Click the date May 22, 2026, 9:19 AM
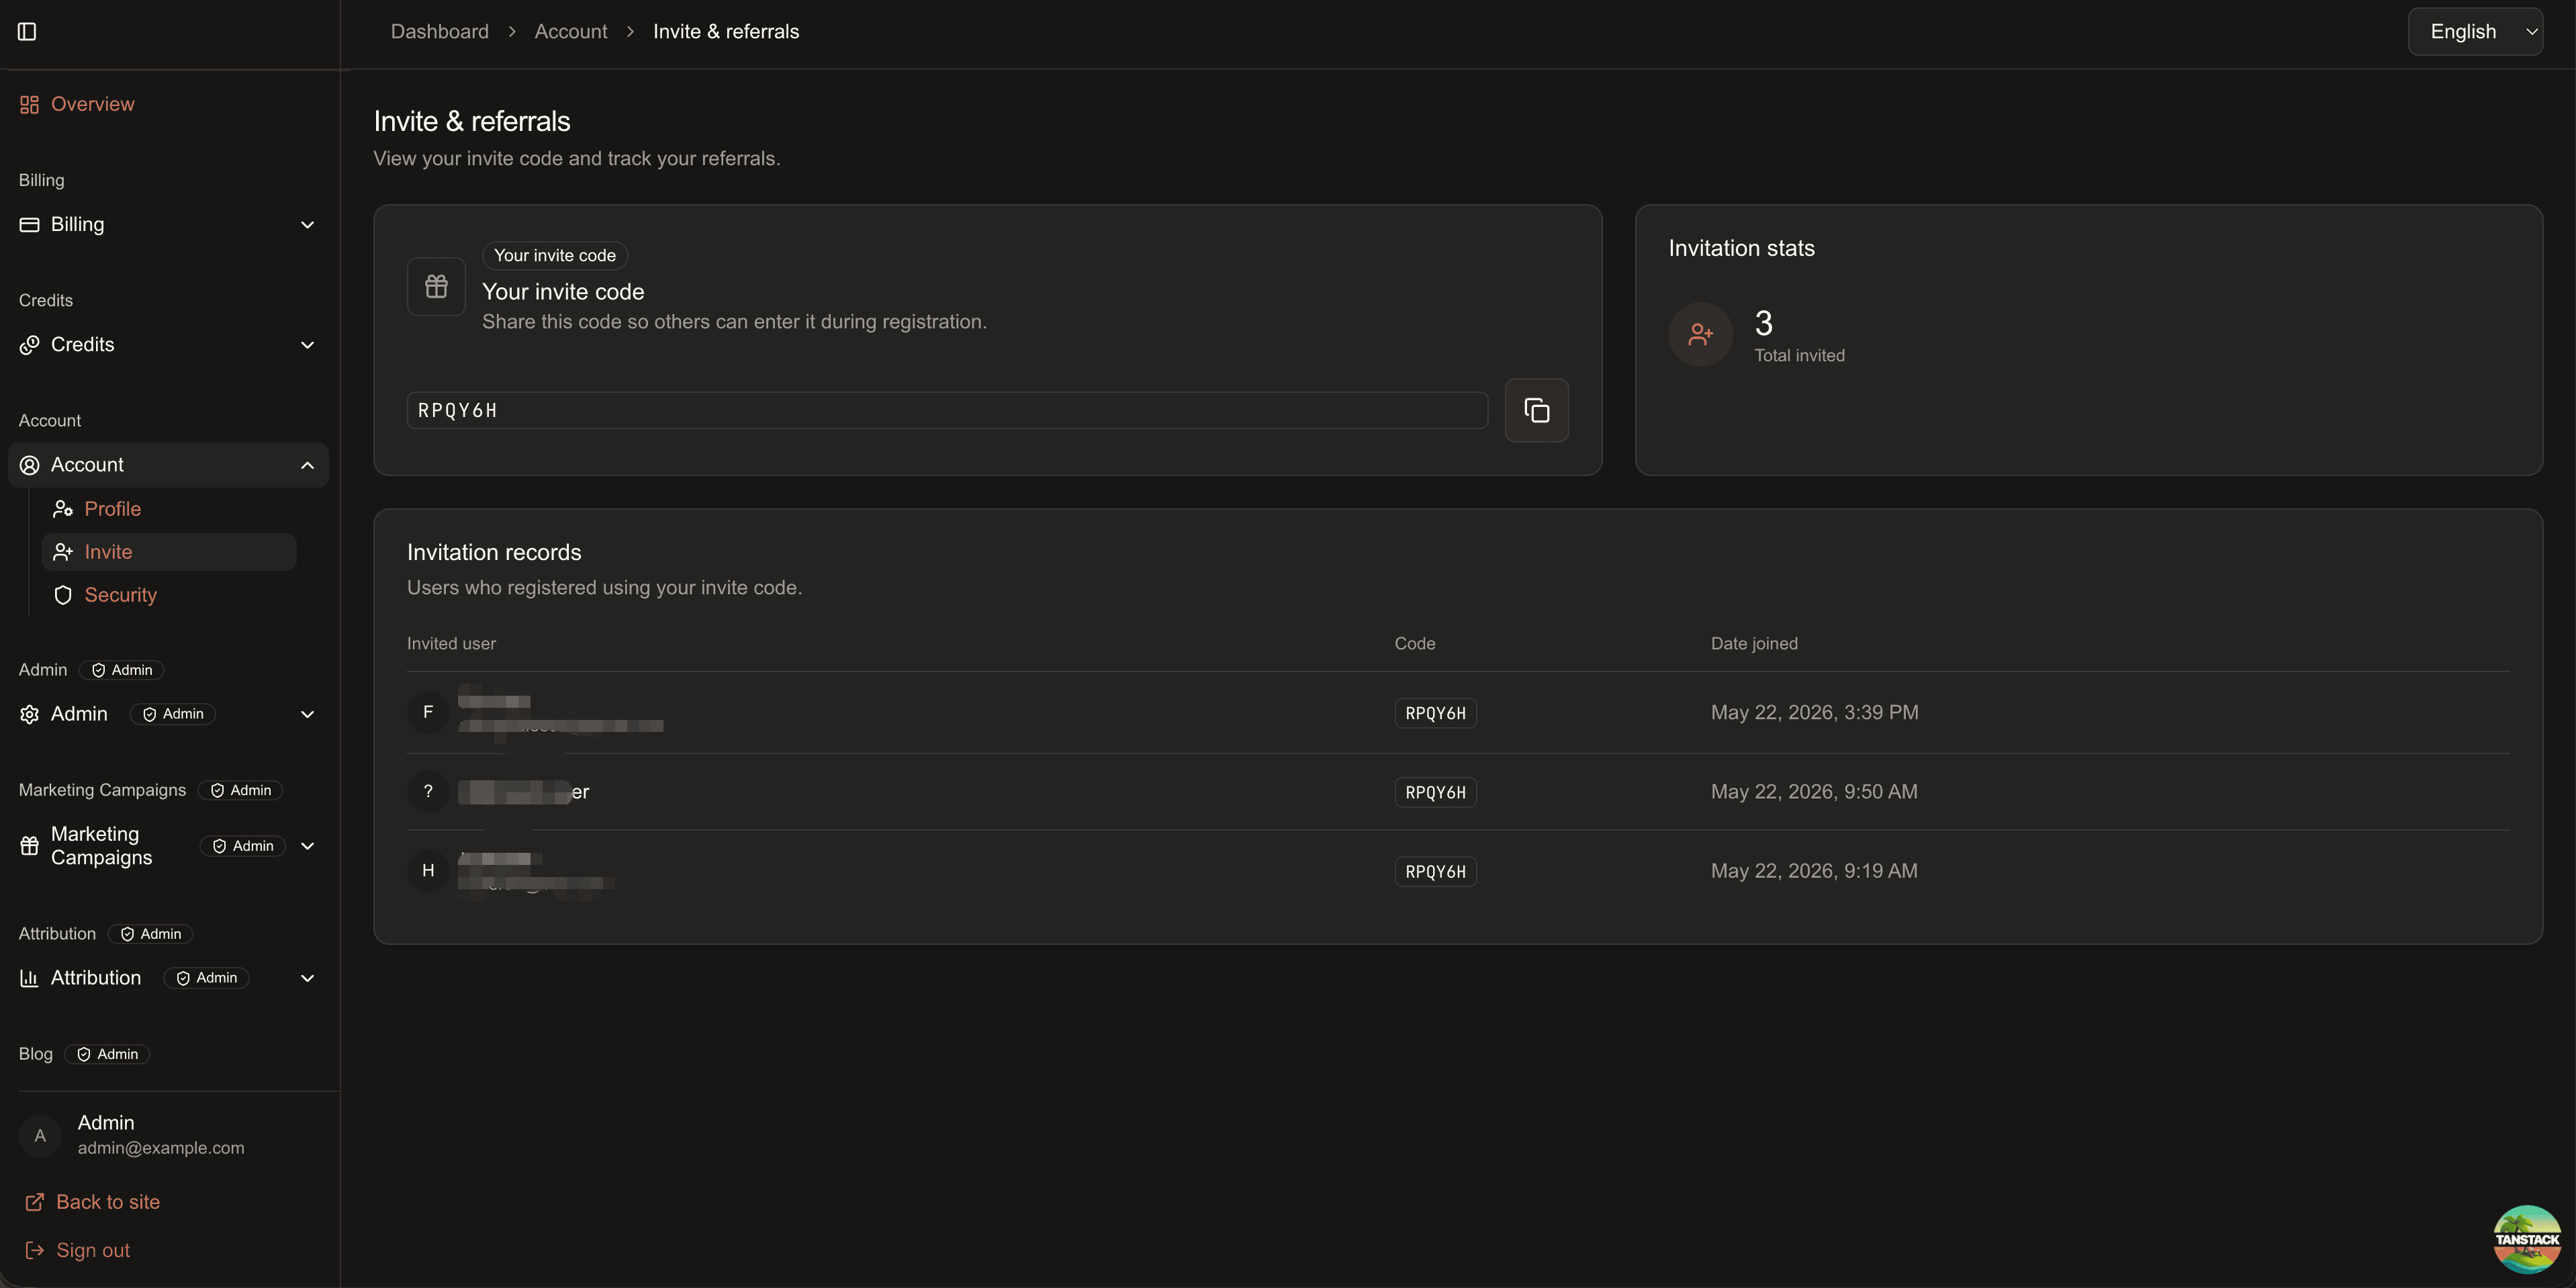 (x=1814, y=871)
